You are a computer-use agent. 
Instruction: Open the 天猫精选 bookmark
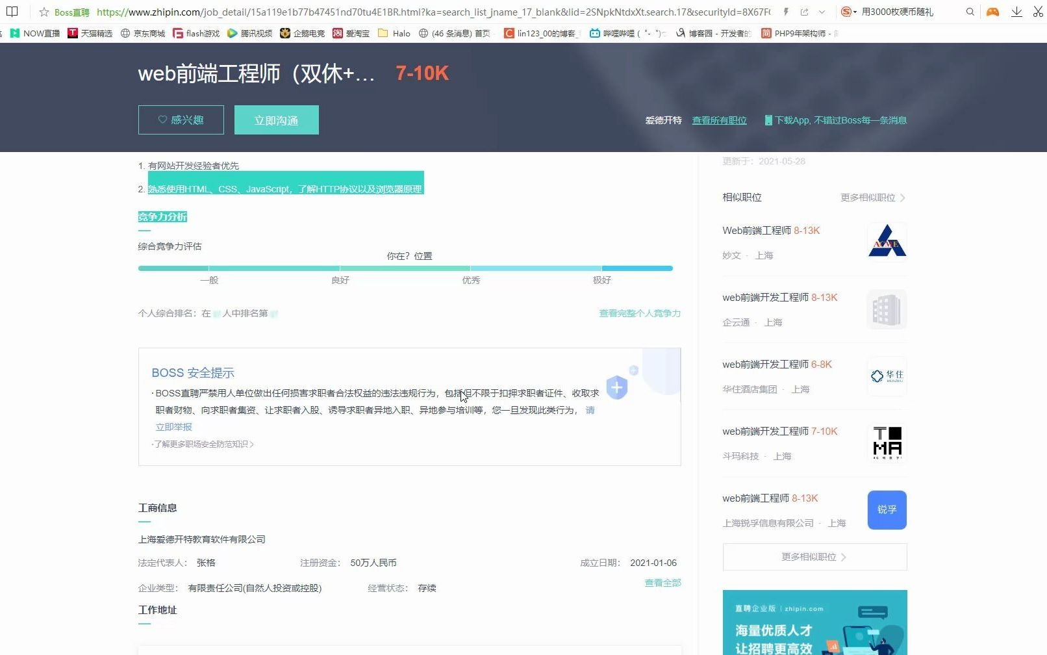point(90,33)
